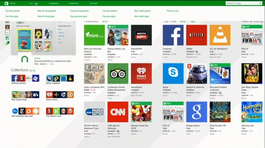Go to the Home tab
The height and width of the screenshot is (148, 265).
point(12,3)
